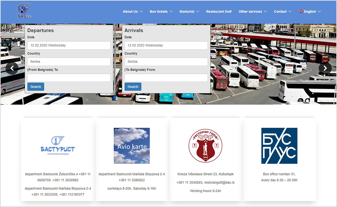Click the Avio karte sky image

(132, 146)
